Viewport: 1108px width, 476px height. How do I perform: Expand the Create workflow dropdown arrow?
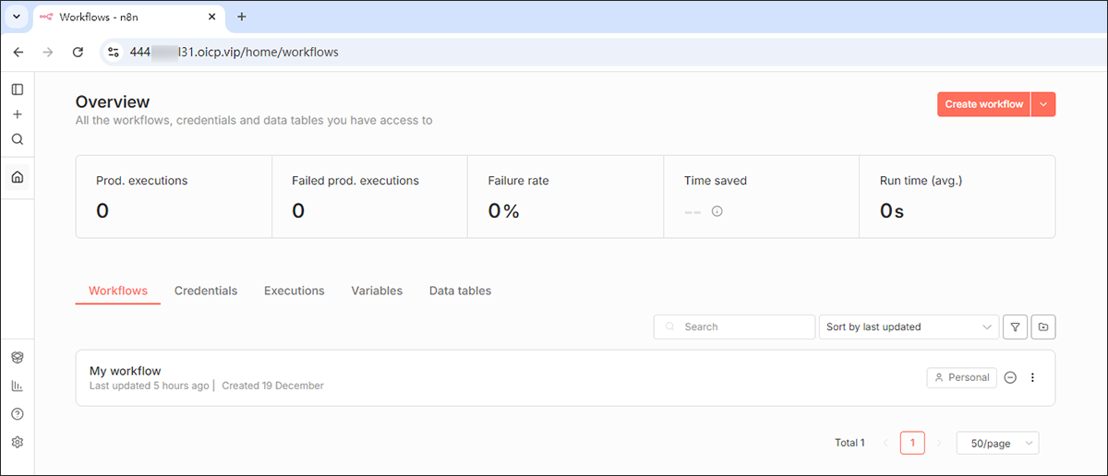pyautogui.click(x=1043, y=104)
